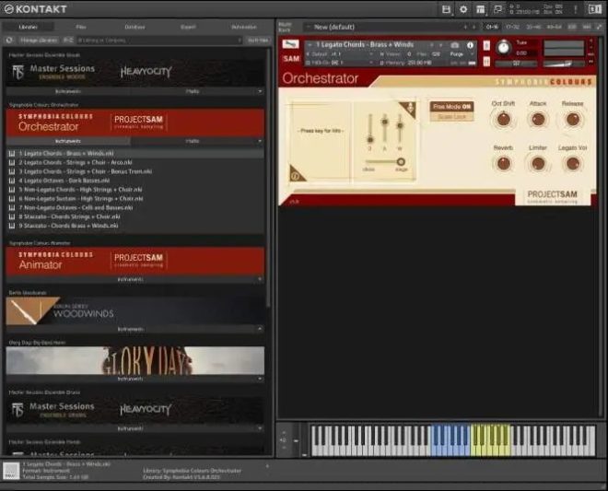Toggle the instrument mute button
This screenshot has width=608, height=491.
tap(486, 62)
